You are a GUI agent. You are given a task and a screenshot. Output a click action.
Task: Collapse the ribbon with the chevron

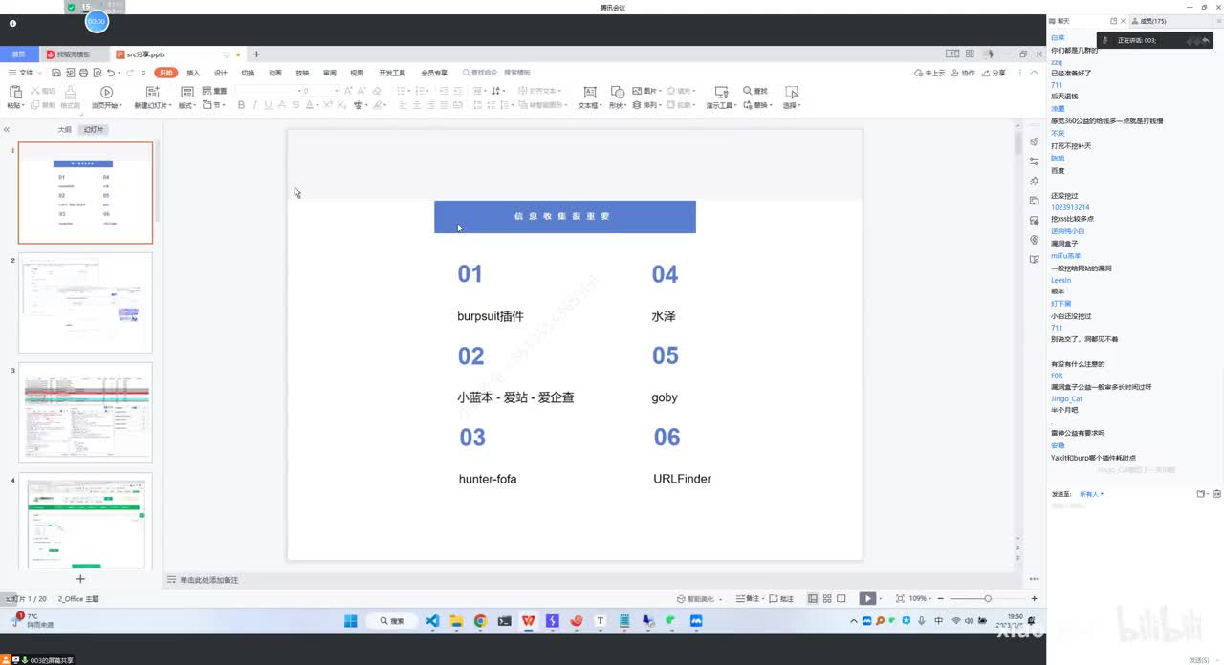click(1035, 73)
